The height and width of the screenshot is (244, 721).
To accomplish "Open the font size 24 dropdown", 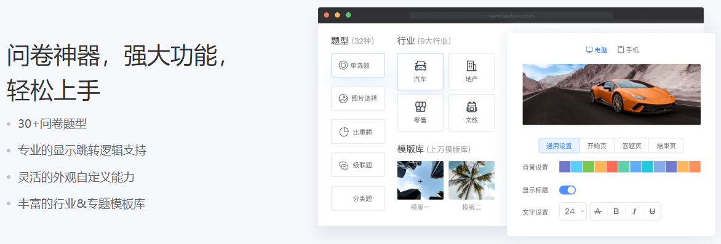I will pyautogui.click(x=573, y=211).
